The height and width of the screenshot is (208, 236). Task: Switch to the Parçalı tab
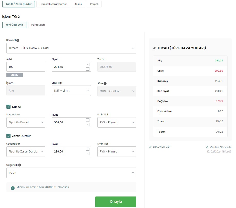tap(94, 4)
